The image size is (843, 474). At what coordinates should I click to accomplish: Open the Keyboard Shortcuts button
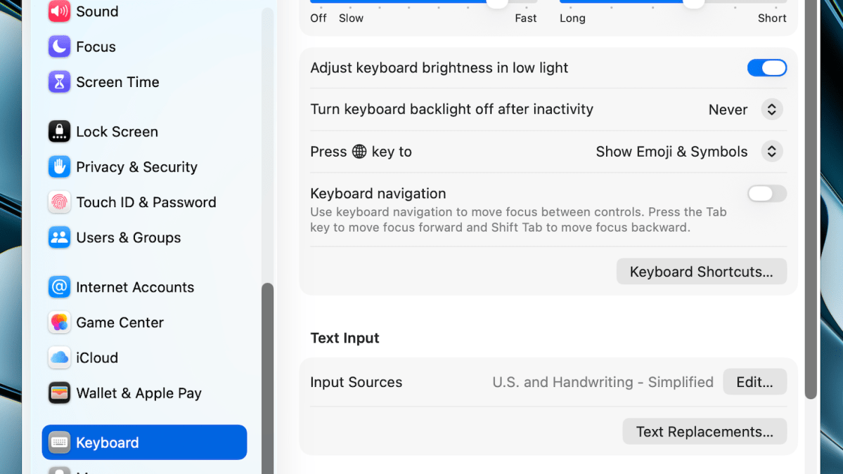point(702,272)
